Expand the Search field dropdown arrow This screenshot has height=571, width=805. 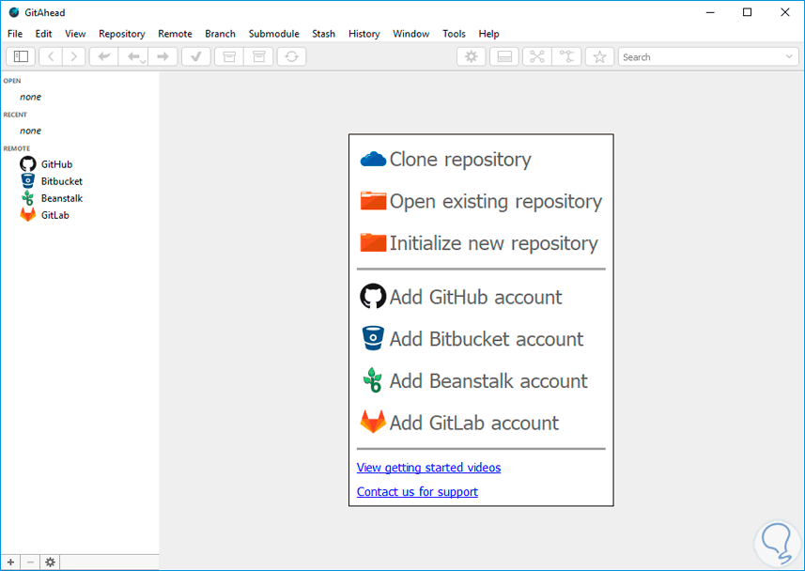pos(789,57)
